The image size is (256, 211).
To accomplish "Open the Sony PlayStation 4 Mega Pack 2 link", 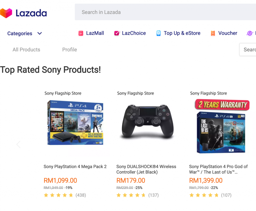I will pyautogui.click(x=75, y=166).
